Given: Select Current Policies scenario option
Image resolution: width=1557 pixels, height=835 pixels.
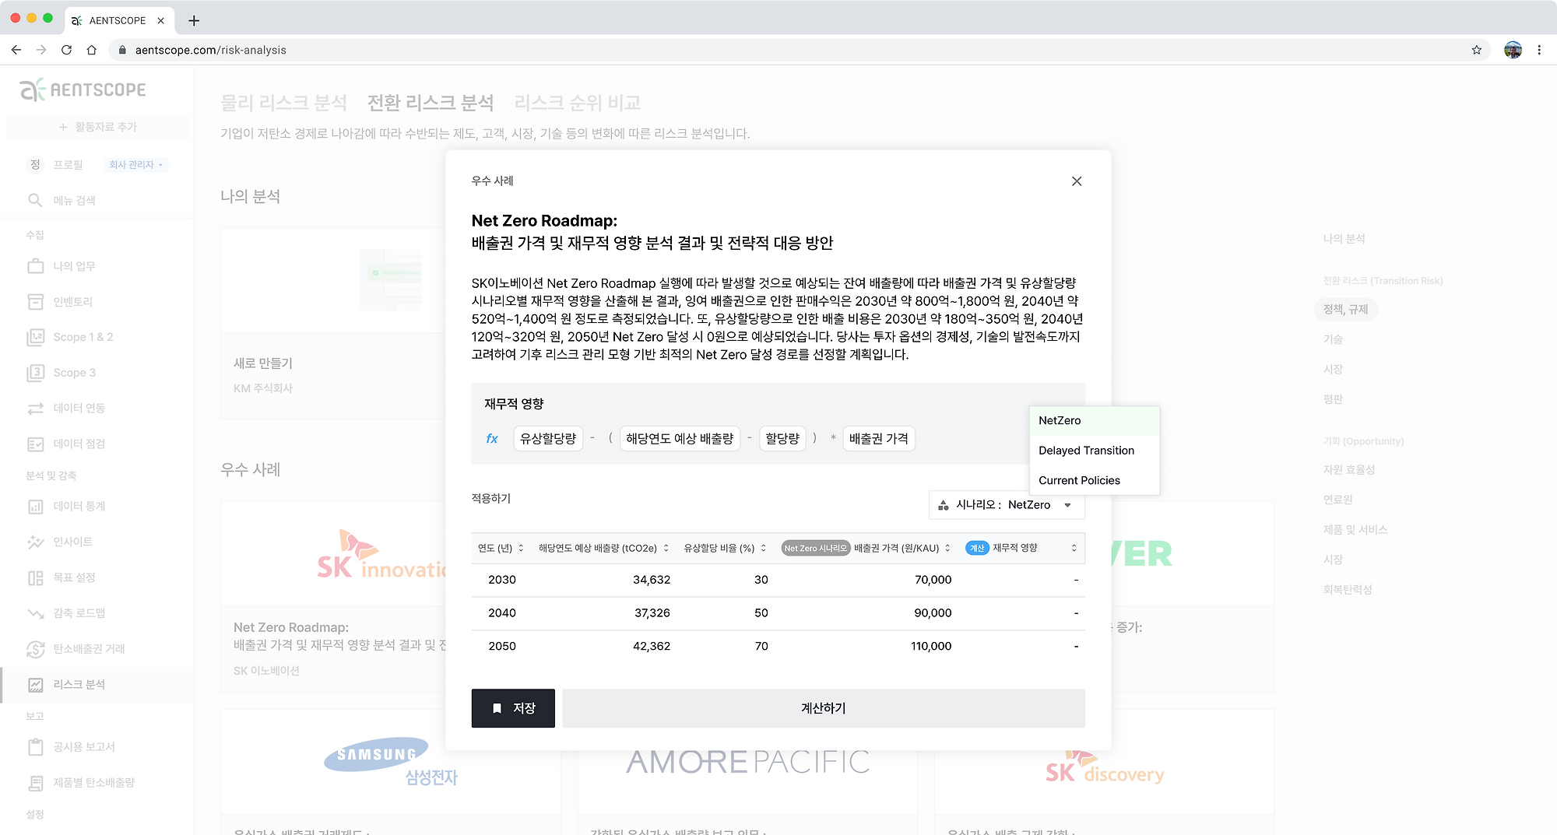Looking at the screenshot, I should coord(1094,480).
